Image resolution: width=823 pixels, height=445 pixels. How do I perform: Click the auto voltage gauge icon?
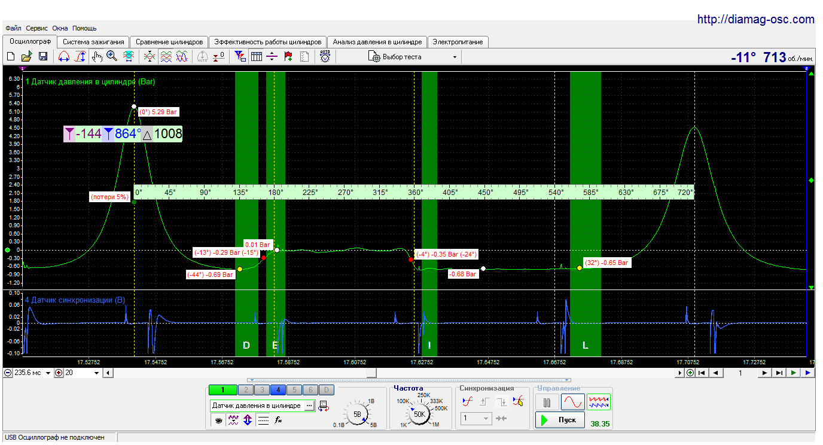click(x=325, y=57)
